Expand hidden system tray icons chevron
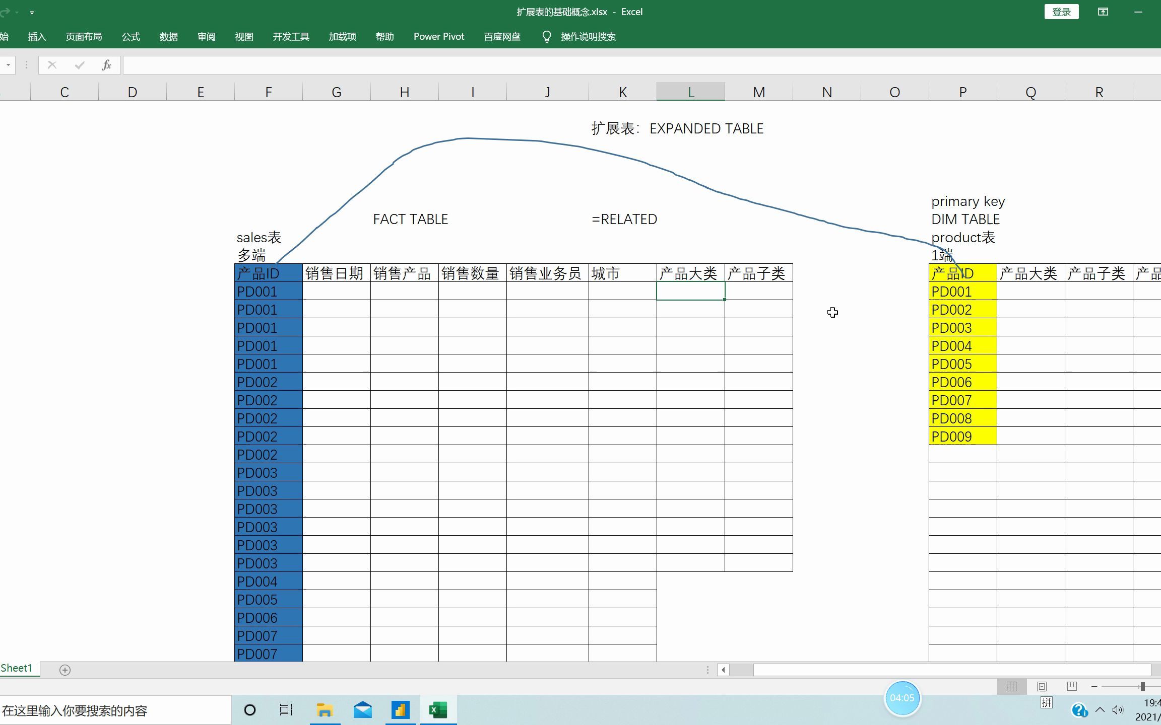Screen dimensions: 1161x725 click(x=1100, y=710)
